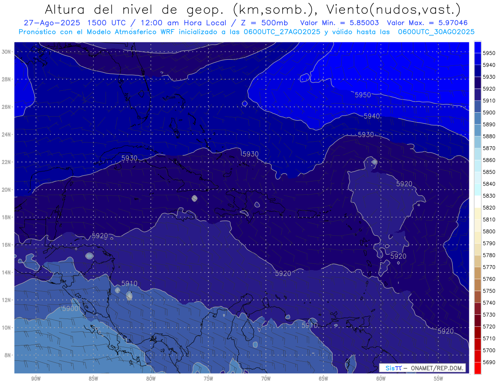Screen dimensions: 497x384
Task: Click the 5750 value in color legend
Action: [x=489, y=291]
